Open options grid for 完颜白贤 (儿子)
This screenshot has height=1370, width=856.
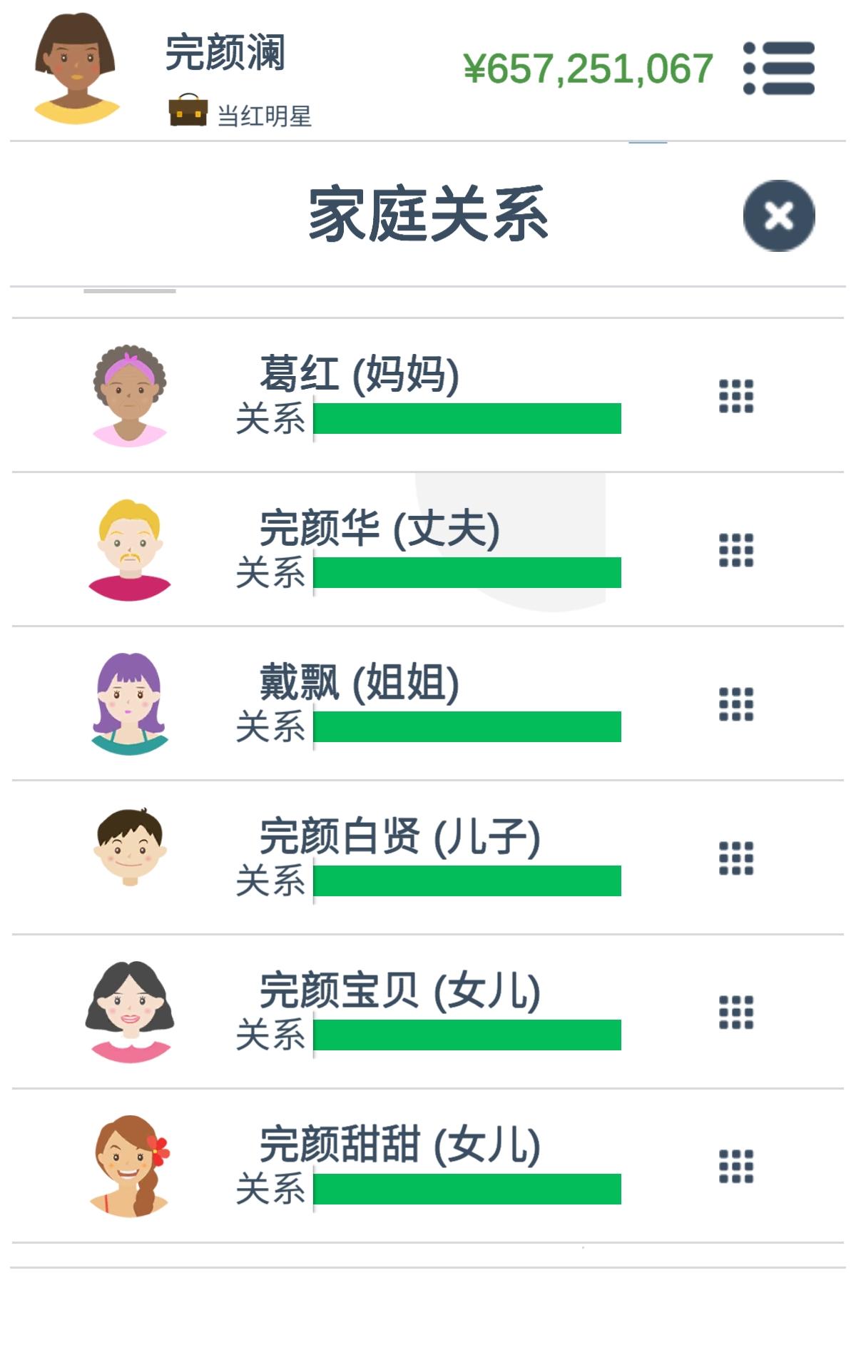point(736,858)
